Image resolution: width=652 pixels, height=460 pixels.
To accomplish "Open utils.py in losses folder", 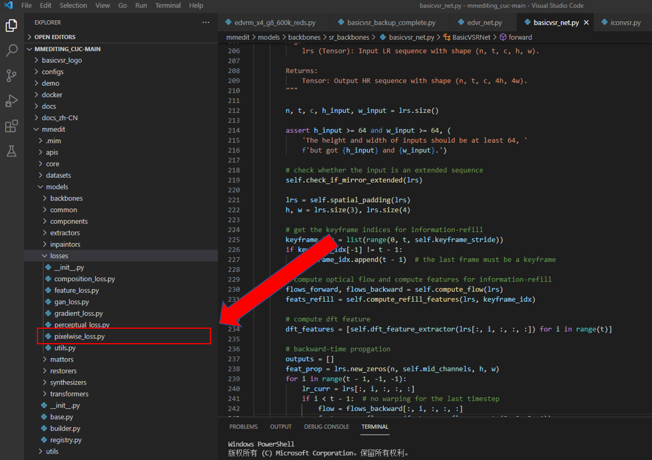I will tap(121, 348).
